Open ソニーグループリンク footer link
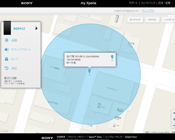This screenshot has width=175, height=140. [x=113, y=137]
